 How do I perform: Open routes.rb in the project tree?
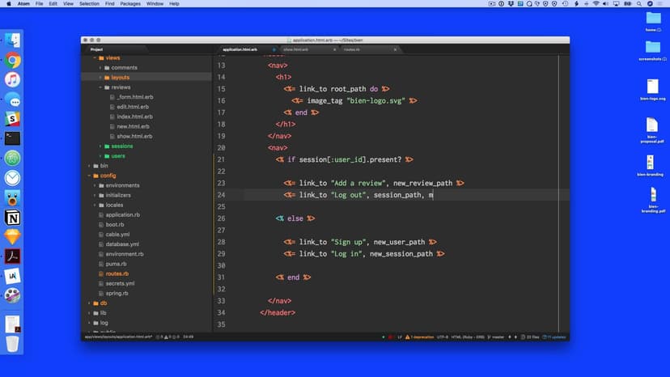point(117,273)
